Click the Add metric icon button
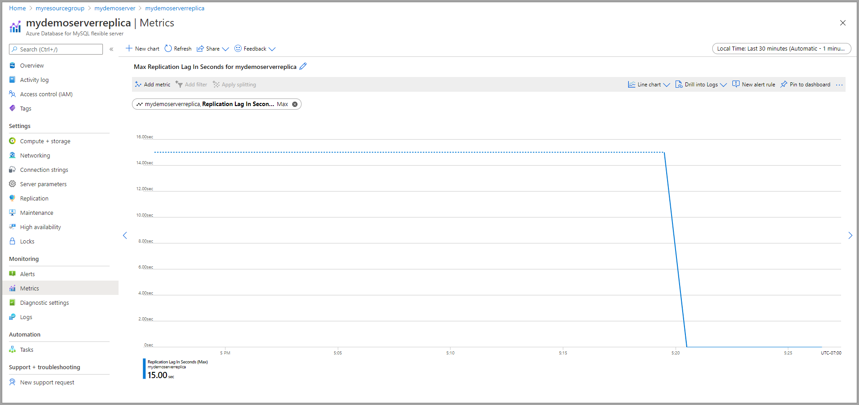Viewport: 859px width, 405px height. tap(138, 84)
